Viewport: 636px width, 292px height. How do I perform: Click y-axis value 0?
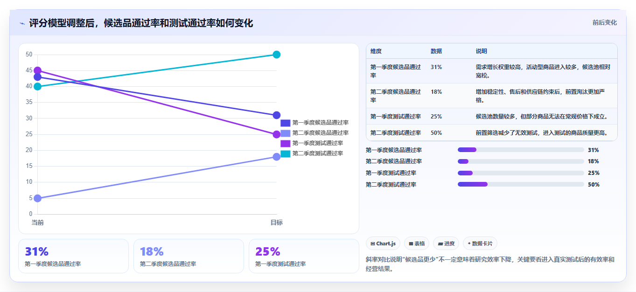[30, 214]
